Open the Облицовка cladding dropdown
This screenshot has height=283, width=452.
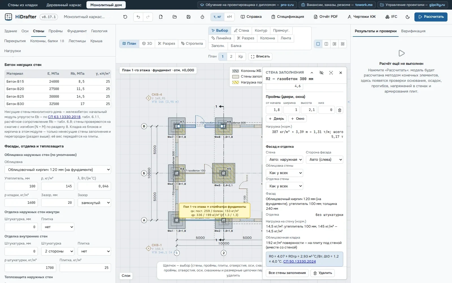click(x=58, y=170)
